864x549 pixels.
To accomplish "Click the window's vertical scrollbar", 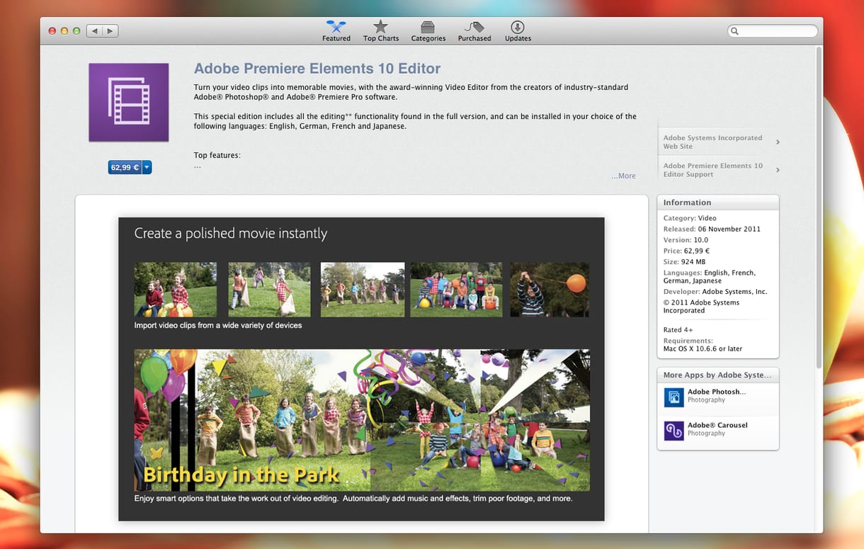I will click(819, 209).
